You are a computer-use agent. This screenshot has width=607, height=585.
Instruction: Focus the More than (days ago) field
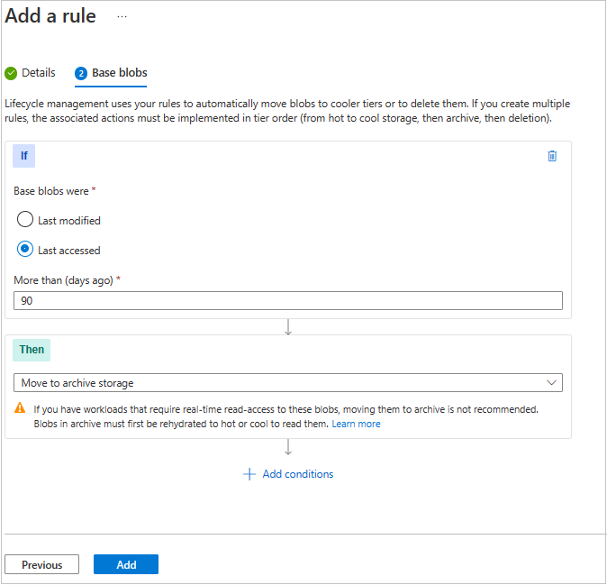288,301
